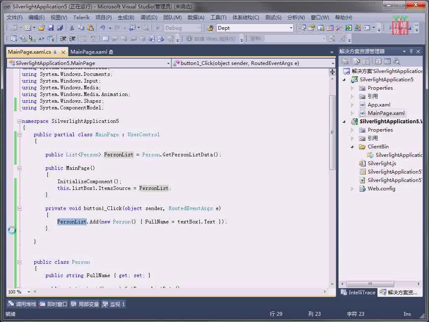This screenshot has height=322, width=429.
Task: Click View Code icon in Solution Explorer
Action: tap(378, 61)
